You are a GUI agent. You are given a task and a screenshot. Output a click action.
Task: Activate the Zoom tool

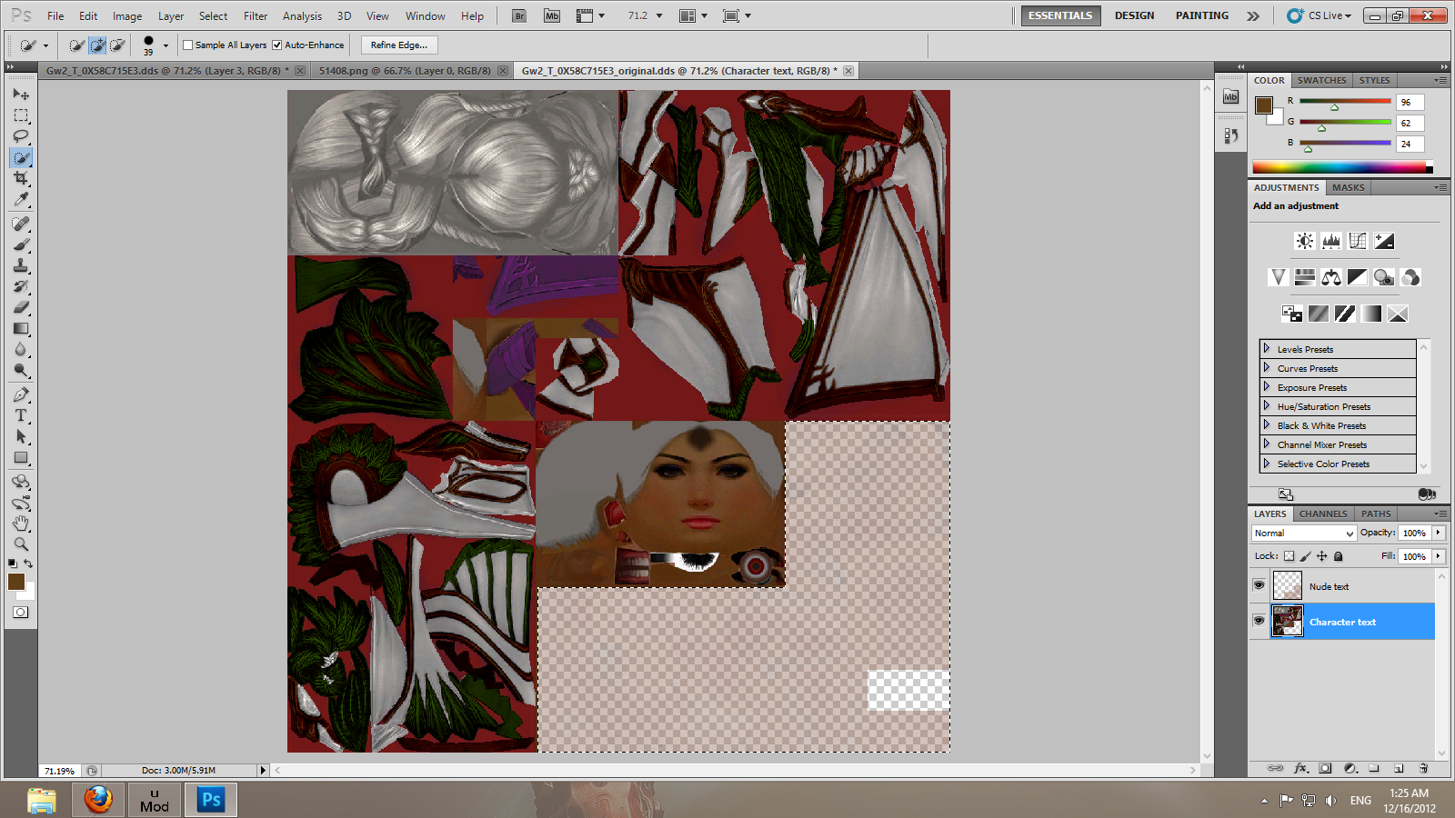tap(21, 544)
